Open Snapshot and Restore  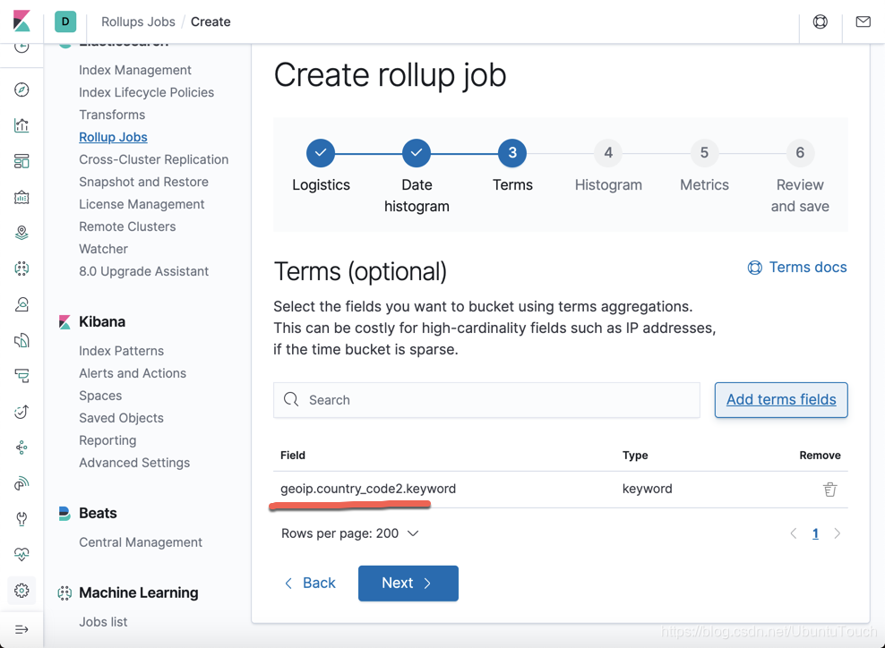143,182
